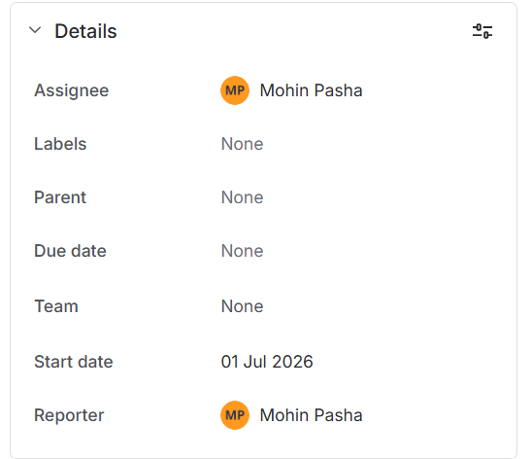Click the Team field label

tap(56, 306)
